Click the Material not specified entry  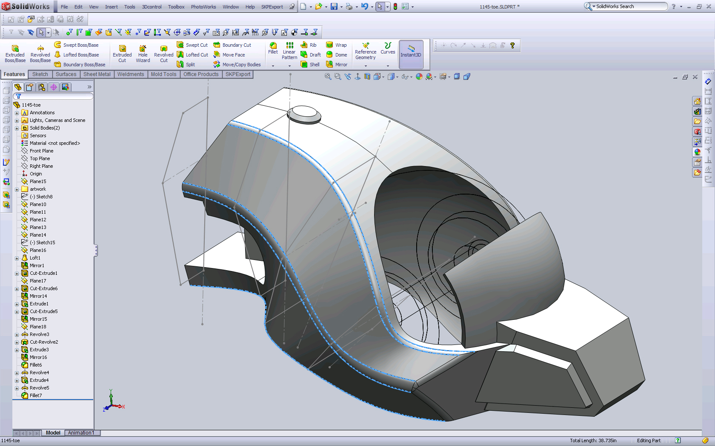click(x=55, y=143)
